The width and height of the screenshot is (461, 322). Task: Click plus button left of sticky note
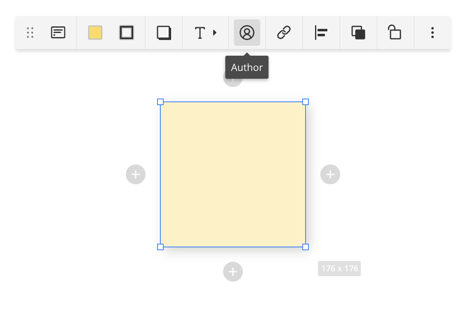point(136,174)
